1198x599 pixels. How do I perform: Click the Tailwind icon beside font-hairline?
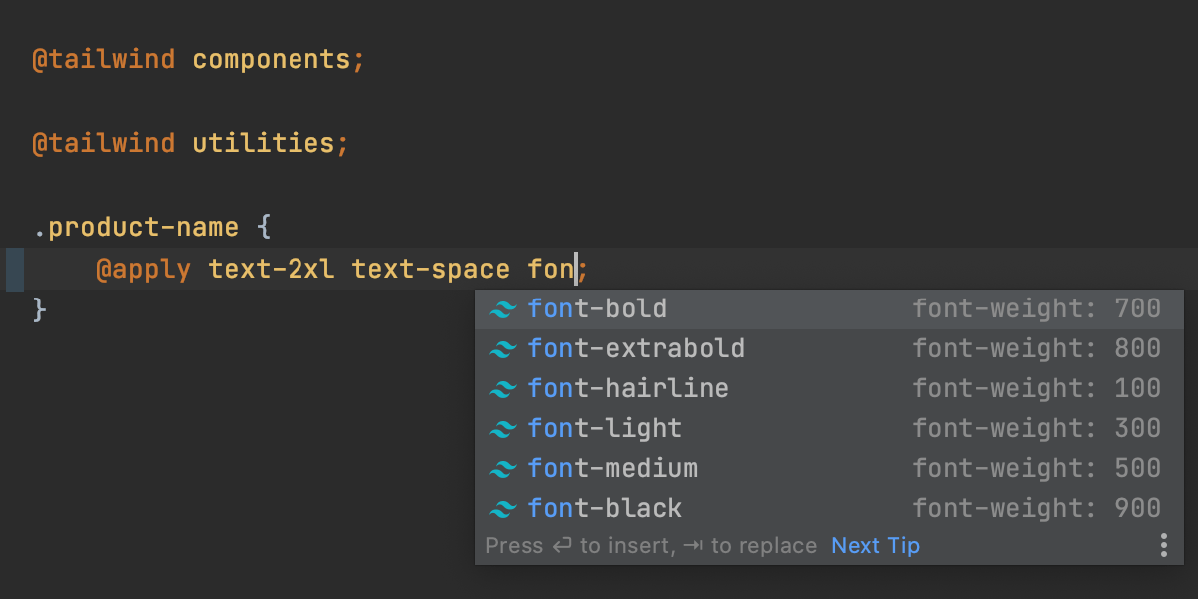click(501, 390)
